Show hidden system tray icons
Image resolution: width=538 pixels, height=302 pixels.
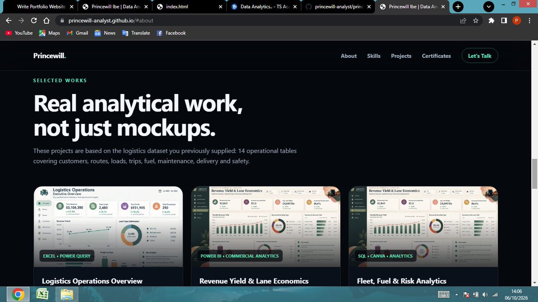point(457,294)
